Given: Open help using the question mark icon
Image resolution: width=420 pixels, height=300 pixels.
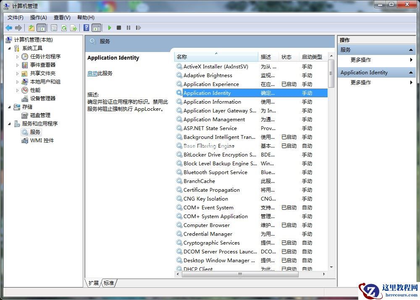Looking at the screenshot, I should [86, 28].
